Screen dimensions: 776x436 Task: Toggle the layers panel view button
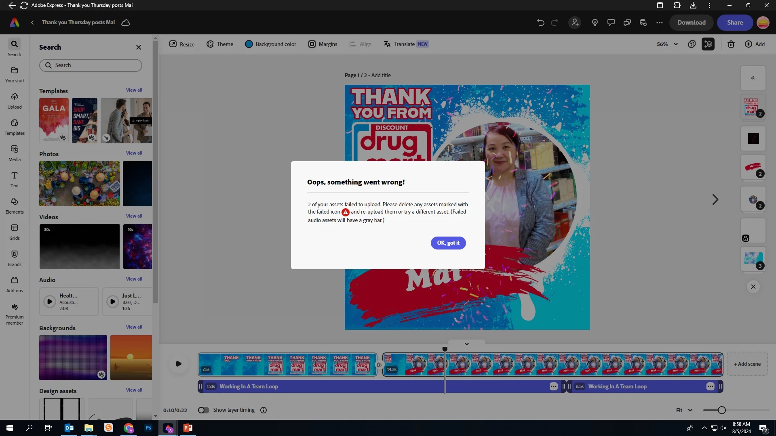708,44
